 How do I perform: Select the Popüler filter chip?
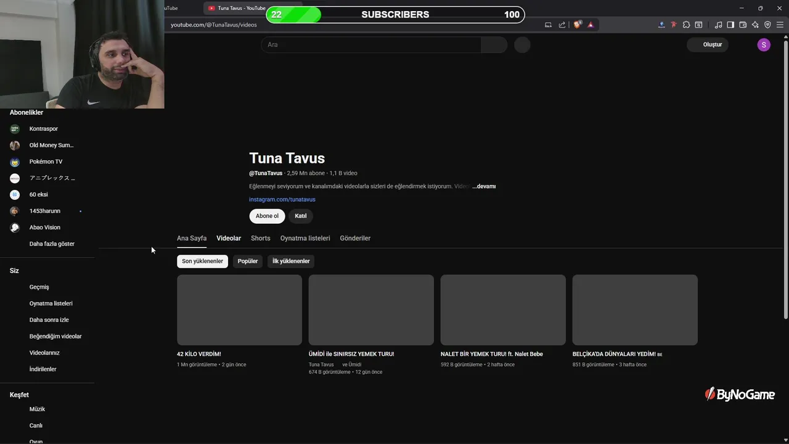[x=248, y=261]
